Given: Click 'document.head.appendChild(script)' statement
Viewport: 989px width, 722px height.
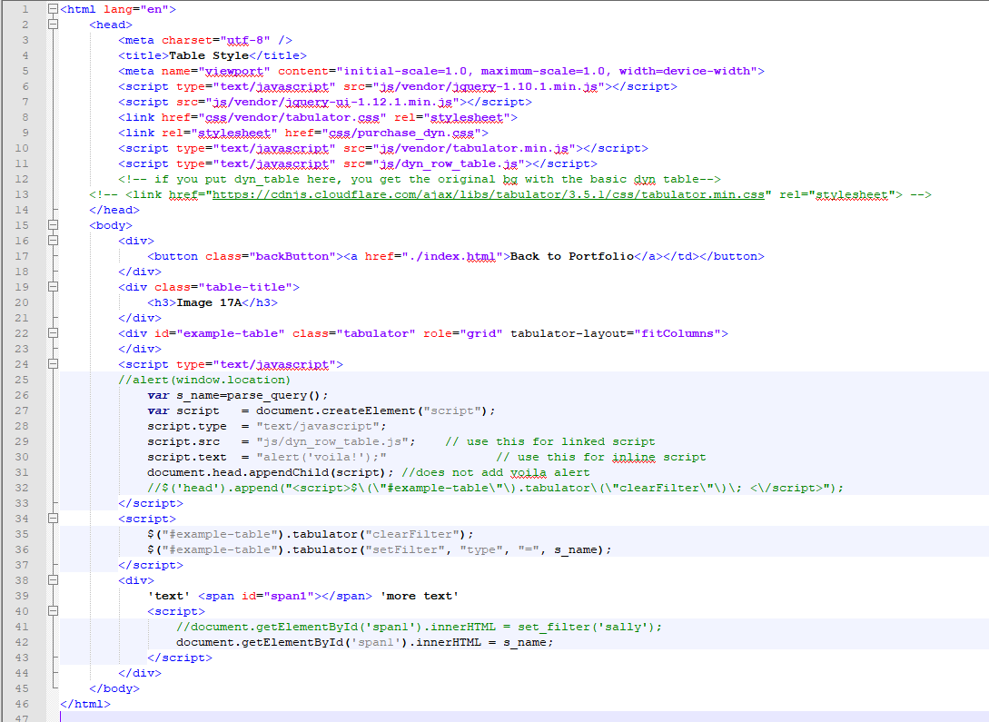Looking at the screenshot, I should (x=270, y=472).
